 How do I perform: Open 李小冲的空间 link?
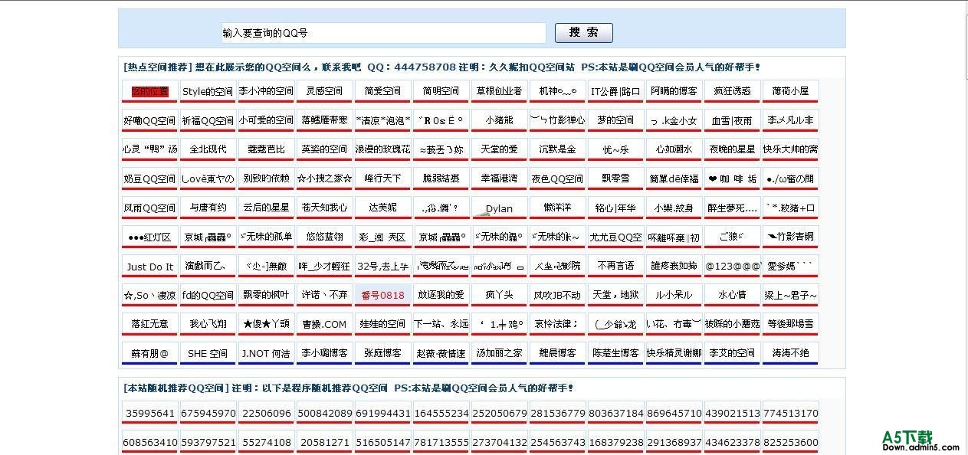(266, 91)
